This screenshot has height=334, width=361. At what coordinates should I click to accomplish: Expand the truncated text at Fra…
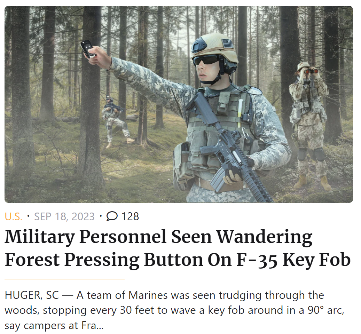(x=92, y=326)
